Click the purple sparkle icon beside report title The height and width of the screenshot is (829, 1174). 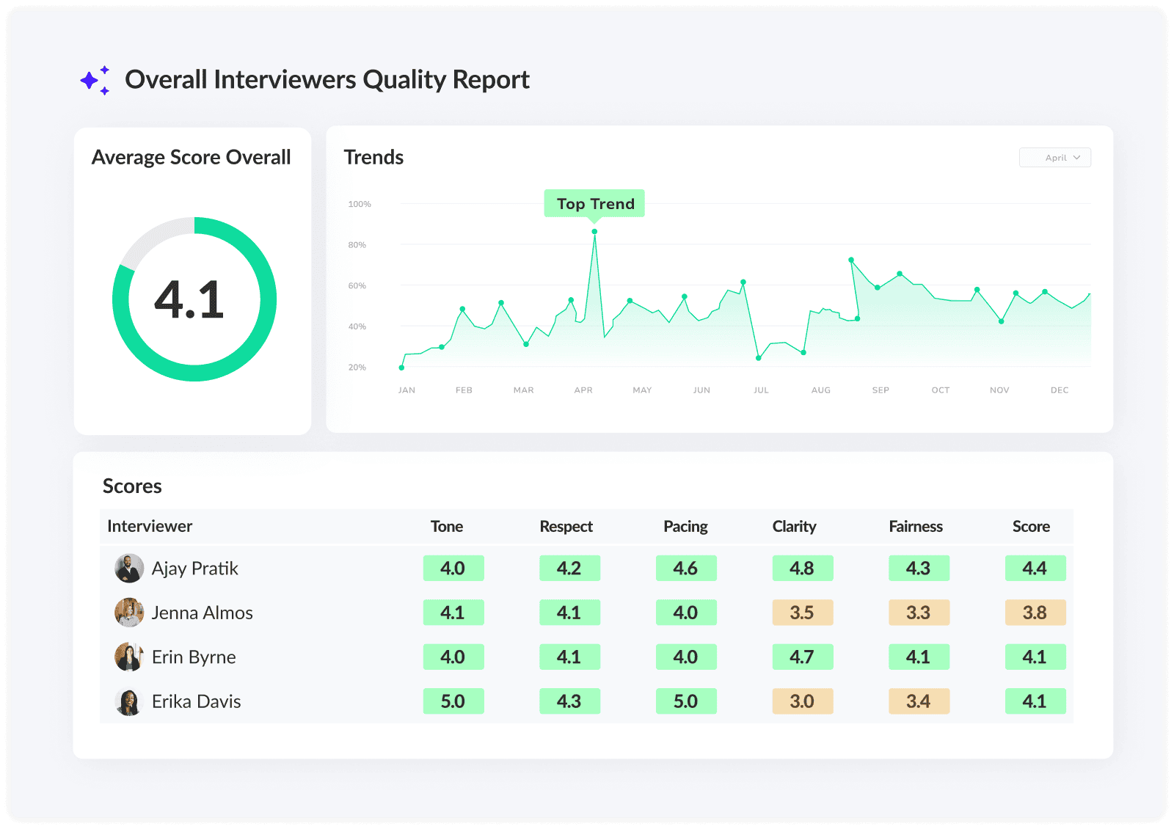pyautogui.click(x=95, y=80)
